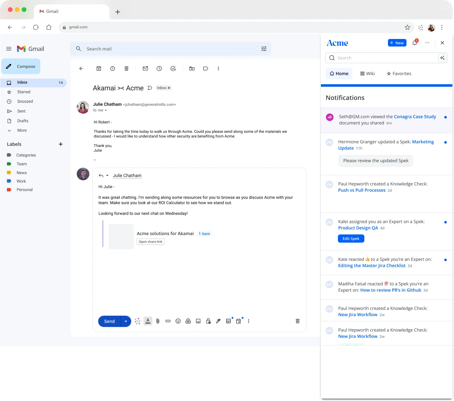The height and width of the screenshot is (401, 454).
Task: Add the email to tasks
Action: pos(173,69)
